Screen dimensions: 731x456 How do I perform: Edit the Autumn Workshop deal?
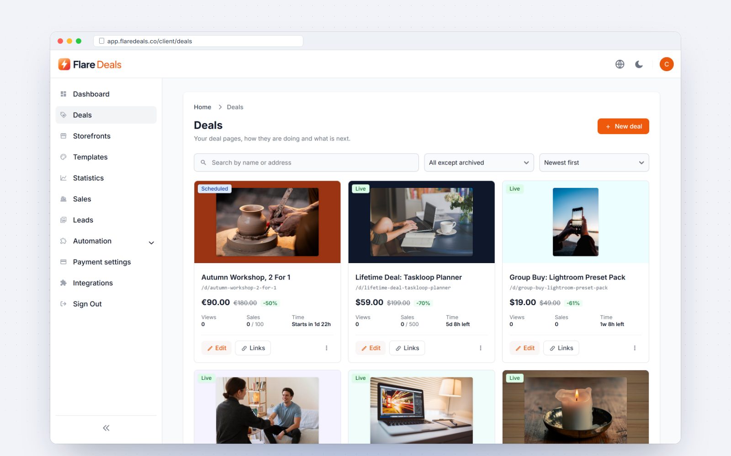(217, 348)
